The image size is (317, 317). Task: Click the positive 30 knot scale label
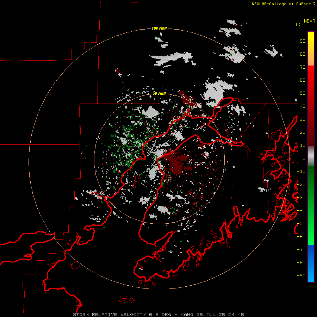click(x=303, y=119)
